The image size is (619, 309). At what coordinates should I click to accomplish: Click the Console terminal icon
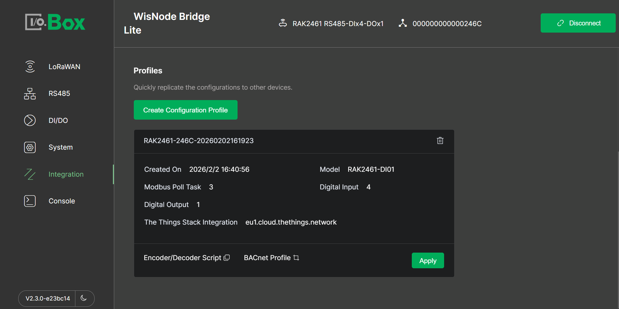30,201
